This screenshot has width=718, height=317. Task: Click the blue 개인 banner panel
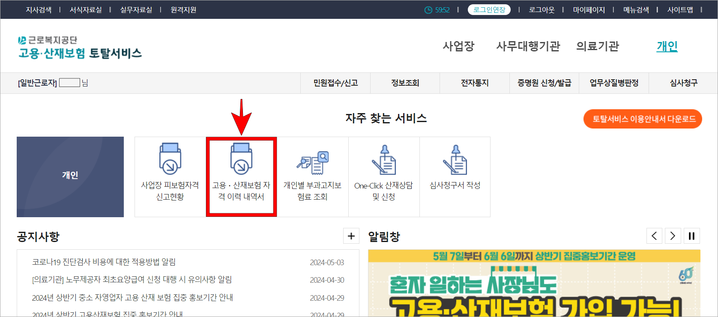pos(70,177)
